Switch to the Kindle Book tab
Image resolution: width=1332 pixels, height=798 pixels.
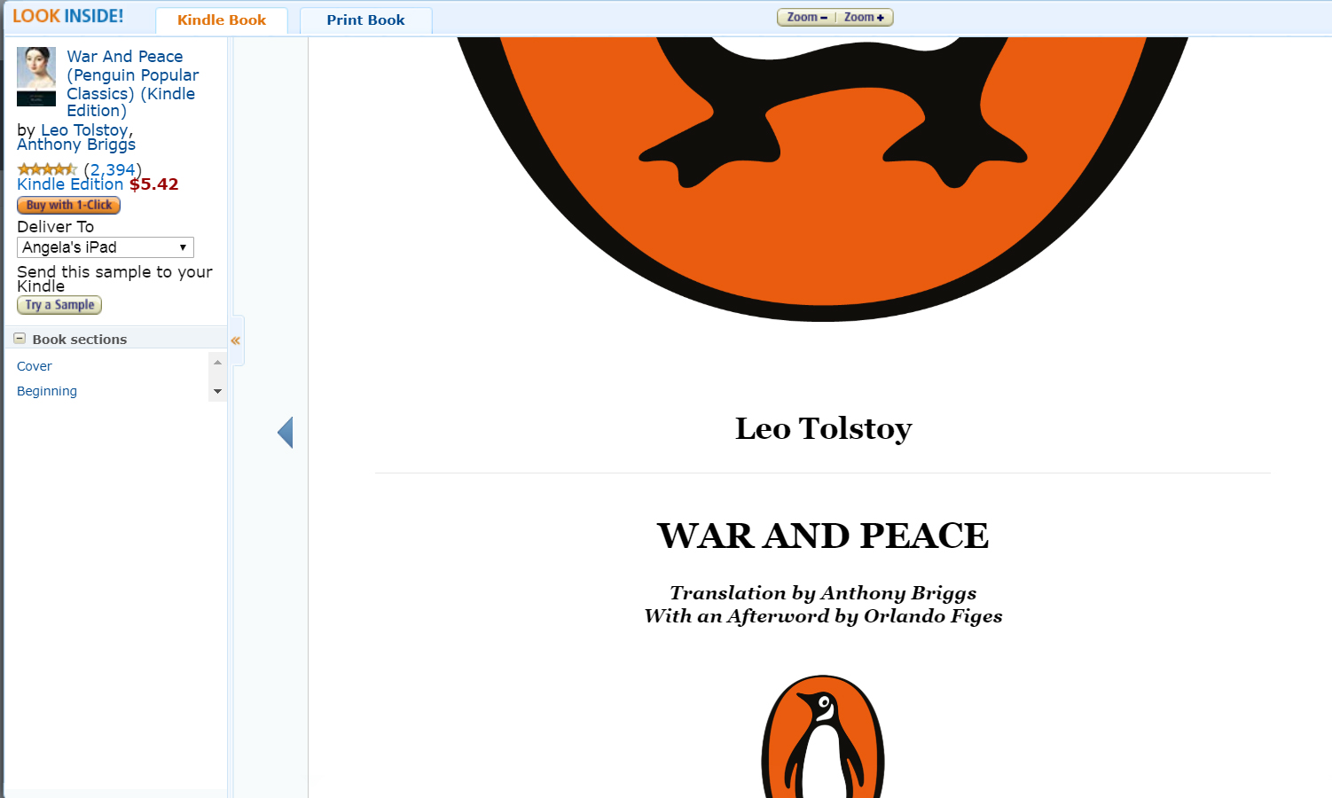(x=222, y=20)
